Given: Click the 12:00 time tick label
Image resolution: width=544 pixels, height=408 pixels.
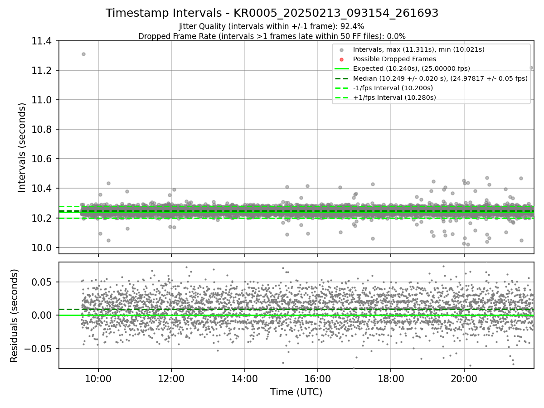Looking at the screenshot, I should pos(171,378).
